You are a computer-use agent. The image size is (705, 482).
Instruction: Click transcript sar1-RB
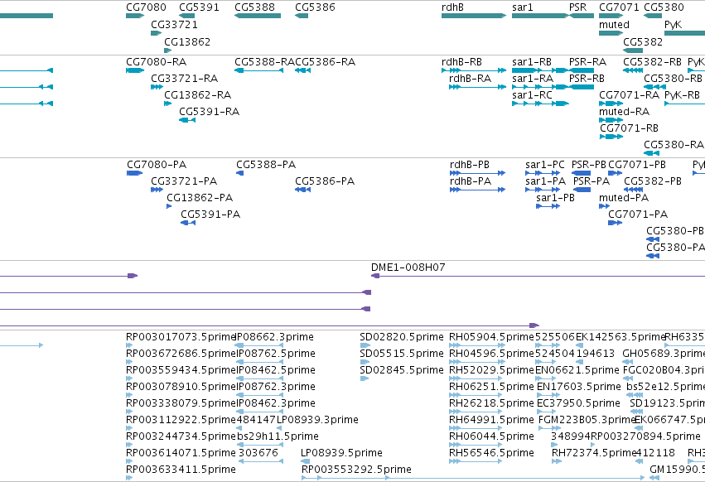pyautogui.click(x=540, y=70)
